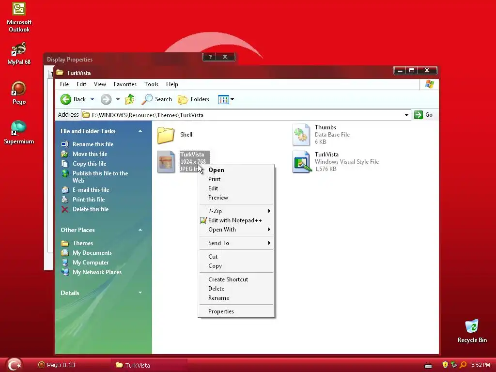Click the green Back arrow icon
Image resolution: width=496 pixels, height=372 pixels.
66,99
